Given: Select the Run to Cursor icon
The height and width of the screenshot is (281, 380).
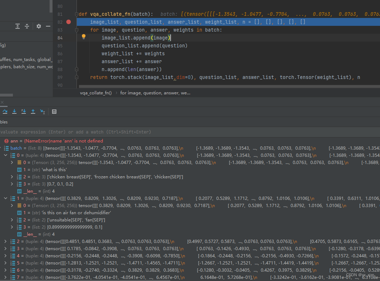Looking at the screenshot, I should tap(42, 112).
